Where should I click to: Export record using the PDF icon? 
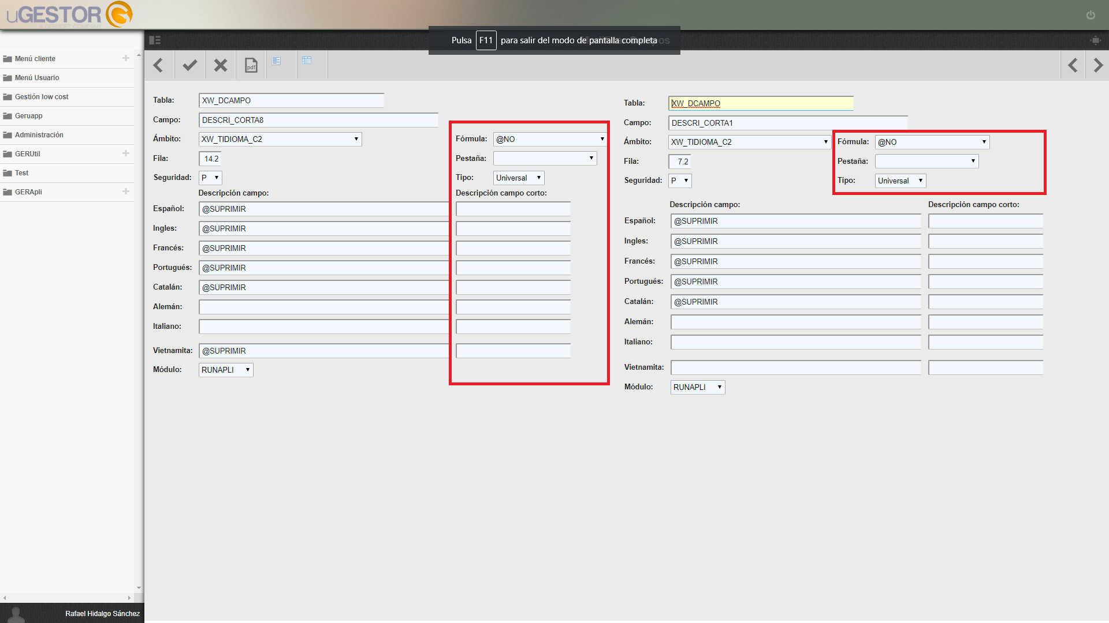[251, 65]
